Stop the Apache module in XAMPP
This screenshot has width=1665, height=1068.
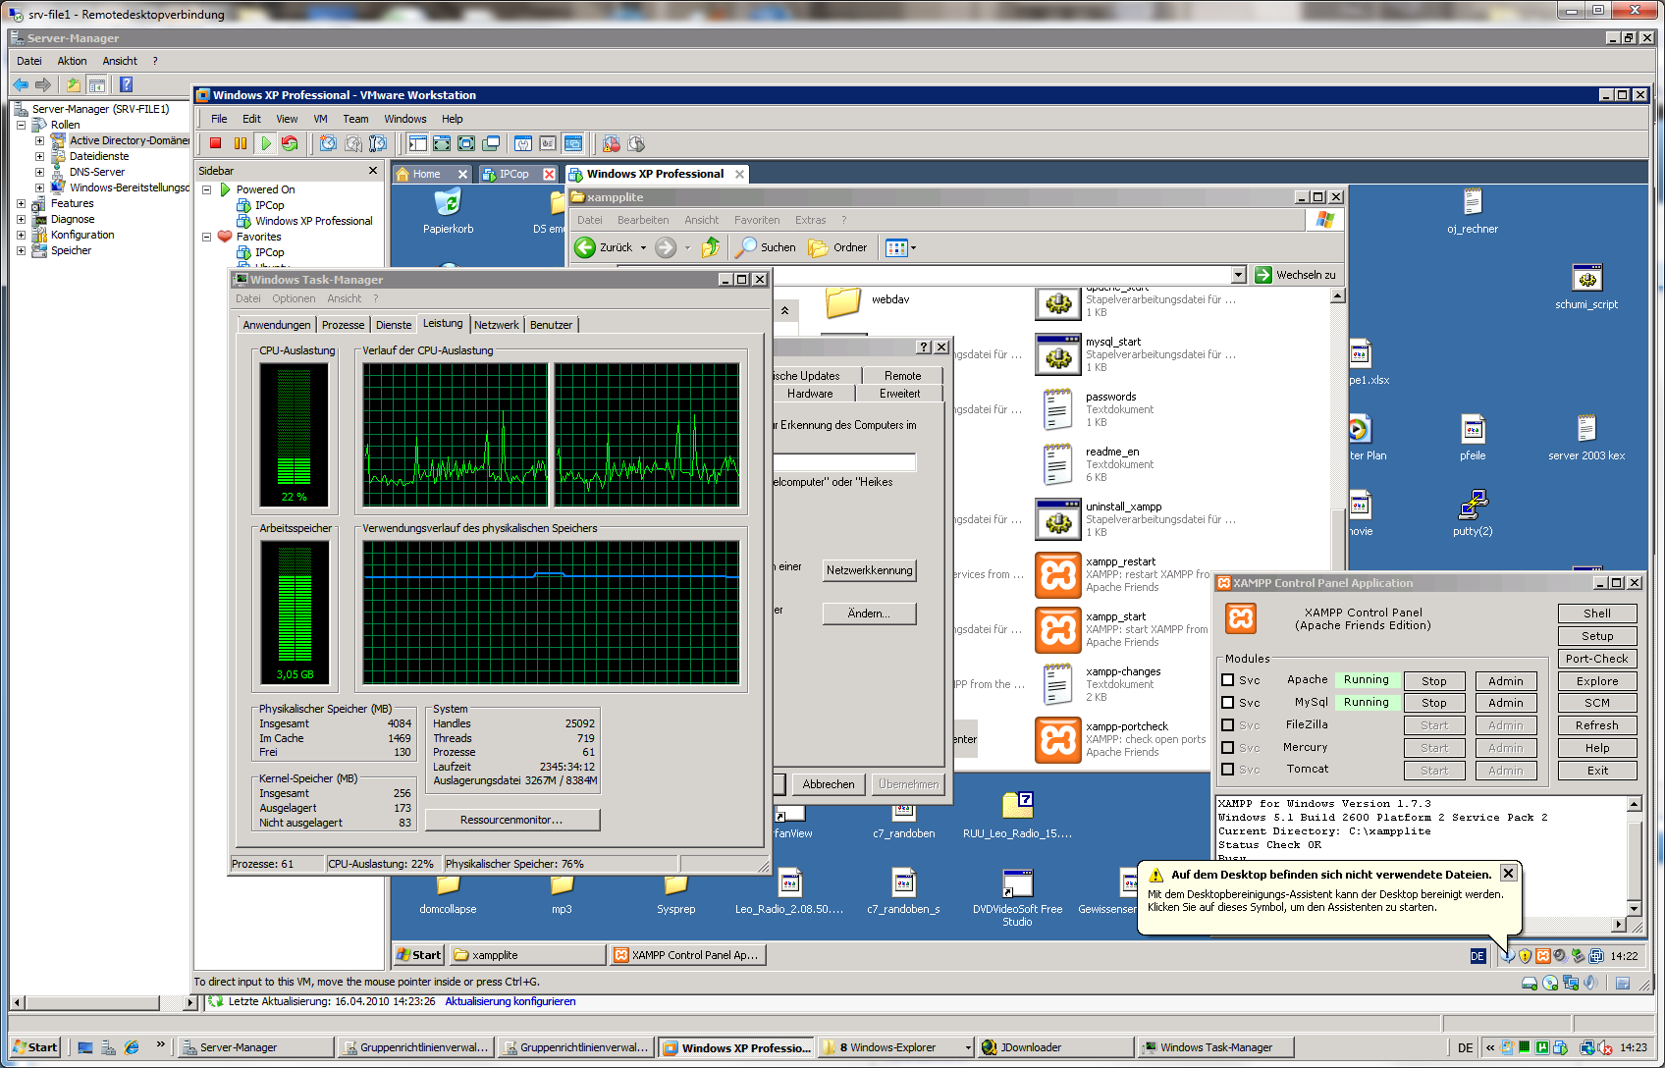click(x=1434, y=681)
